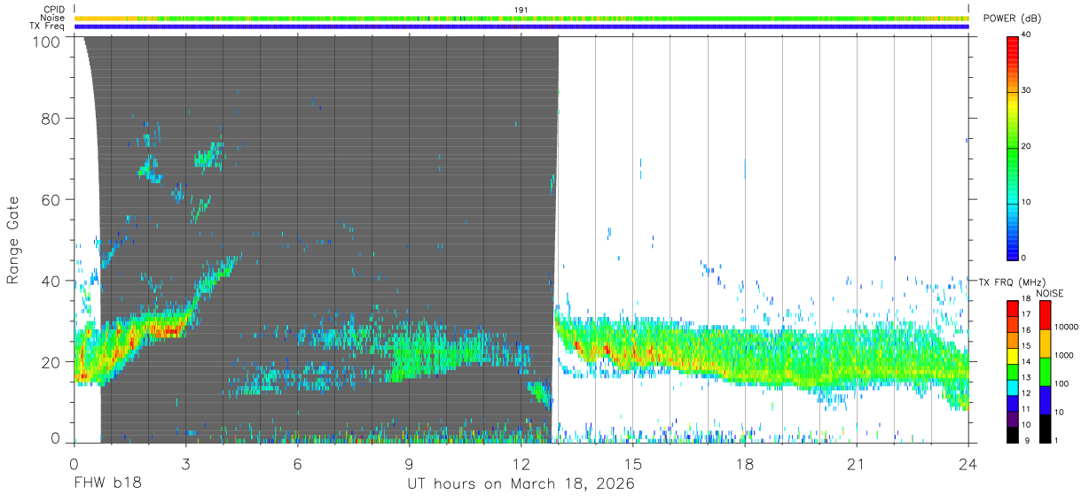Screen dimensions: 1089x502
Task: Click hour 6 on the UT time axis
Action: click(x=297, y=464)
